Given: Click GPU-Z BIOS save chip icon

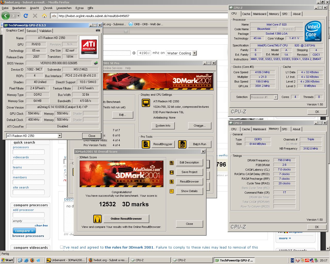Looking at the screenshot, I should (x=96, y=63).
